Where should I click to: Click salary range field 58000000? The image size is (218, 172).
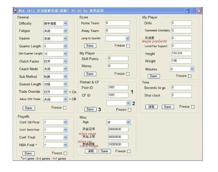pos(118,130)
